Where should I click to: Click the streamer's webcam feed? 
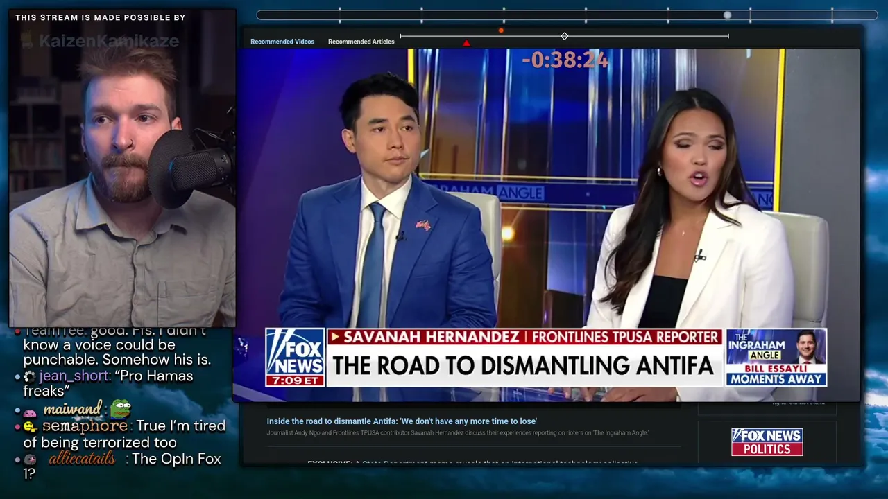123,167
